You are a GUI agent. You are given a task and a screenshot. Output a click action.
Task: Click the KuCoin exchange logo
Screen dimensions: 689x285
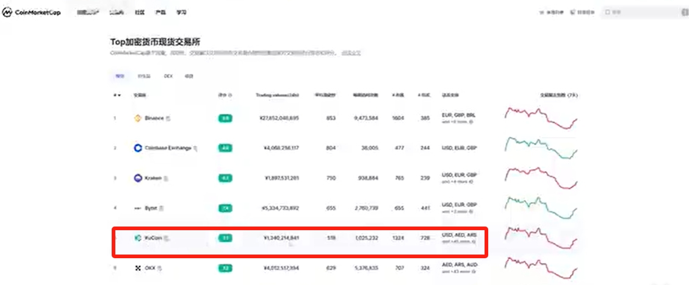[137, 237]
